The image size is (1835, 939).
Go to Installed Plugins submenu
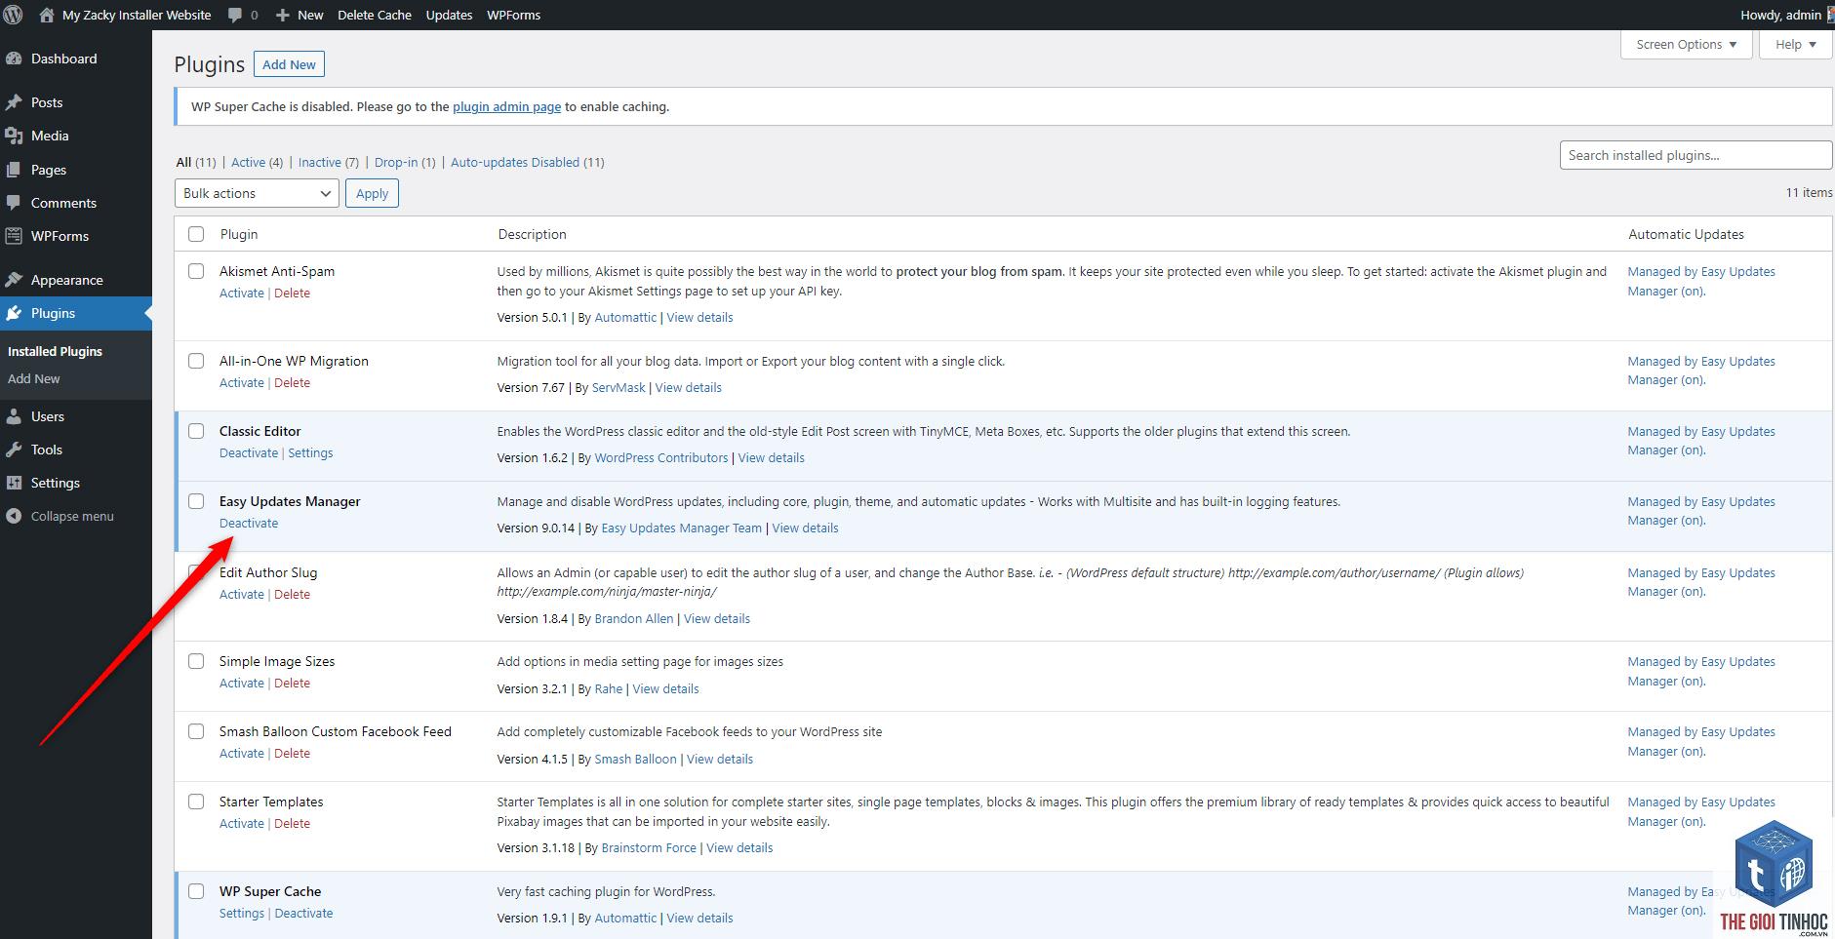tap(55, 351)
